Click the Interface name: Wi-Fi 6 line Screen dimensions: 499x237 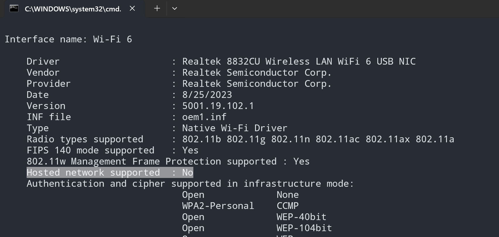[68, 39]
